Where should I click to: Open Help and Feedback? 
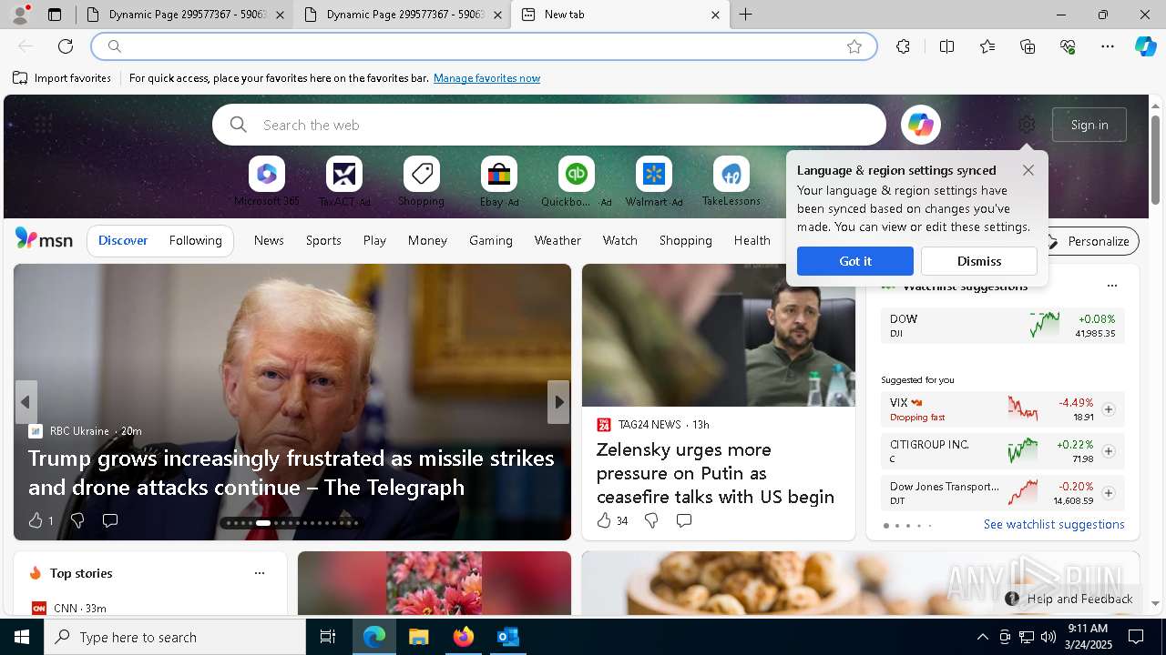[x=1069, y=599]
